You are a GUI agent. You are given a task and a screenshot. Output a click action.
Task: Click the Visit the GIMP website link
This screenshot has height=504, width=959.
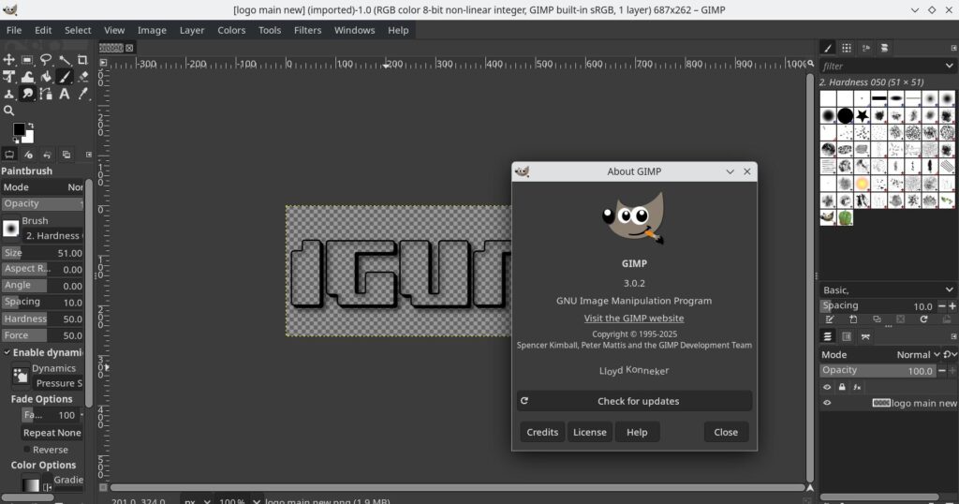(634, 319)
